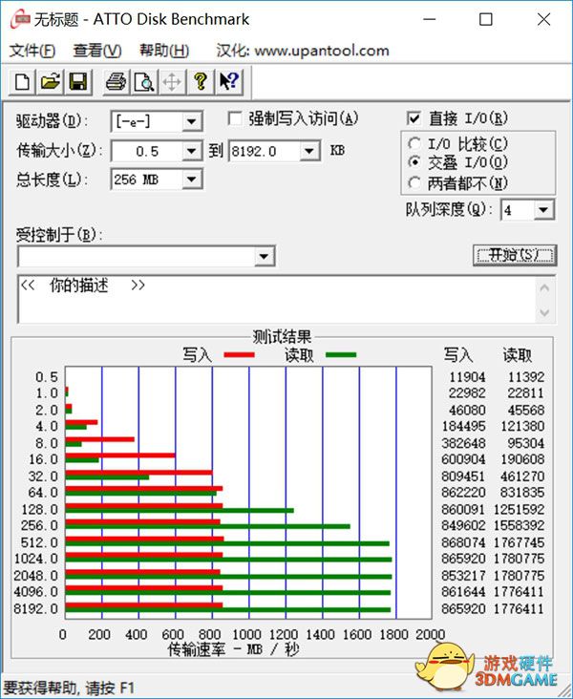This screenshot has height=699, width=573.
Task: Click the description box scroll up arrow
Action: pyautogui.click(x=544, y=288)
